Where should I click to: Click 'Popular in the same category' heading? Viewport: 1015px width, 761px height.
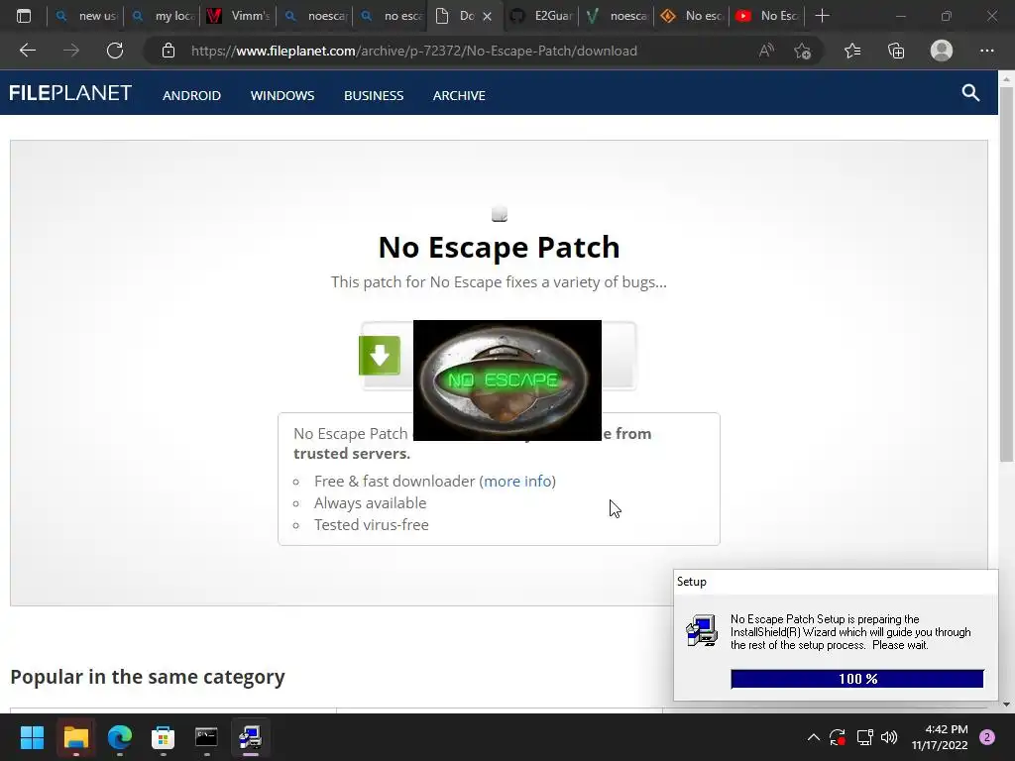click(x=148, y=677)
